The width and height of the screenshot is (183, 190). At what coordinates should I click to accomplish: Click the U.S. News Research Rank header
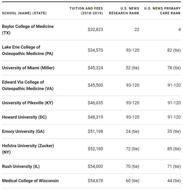tap(124, 11)
